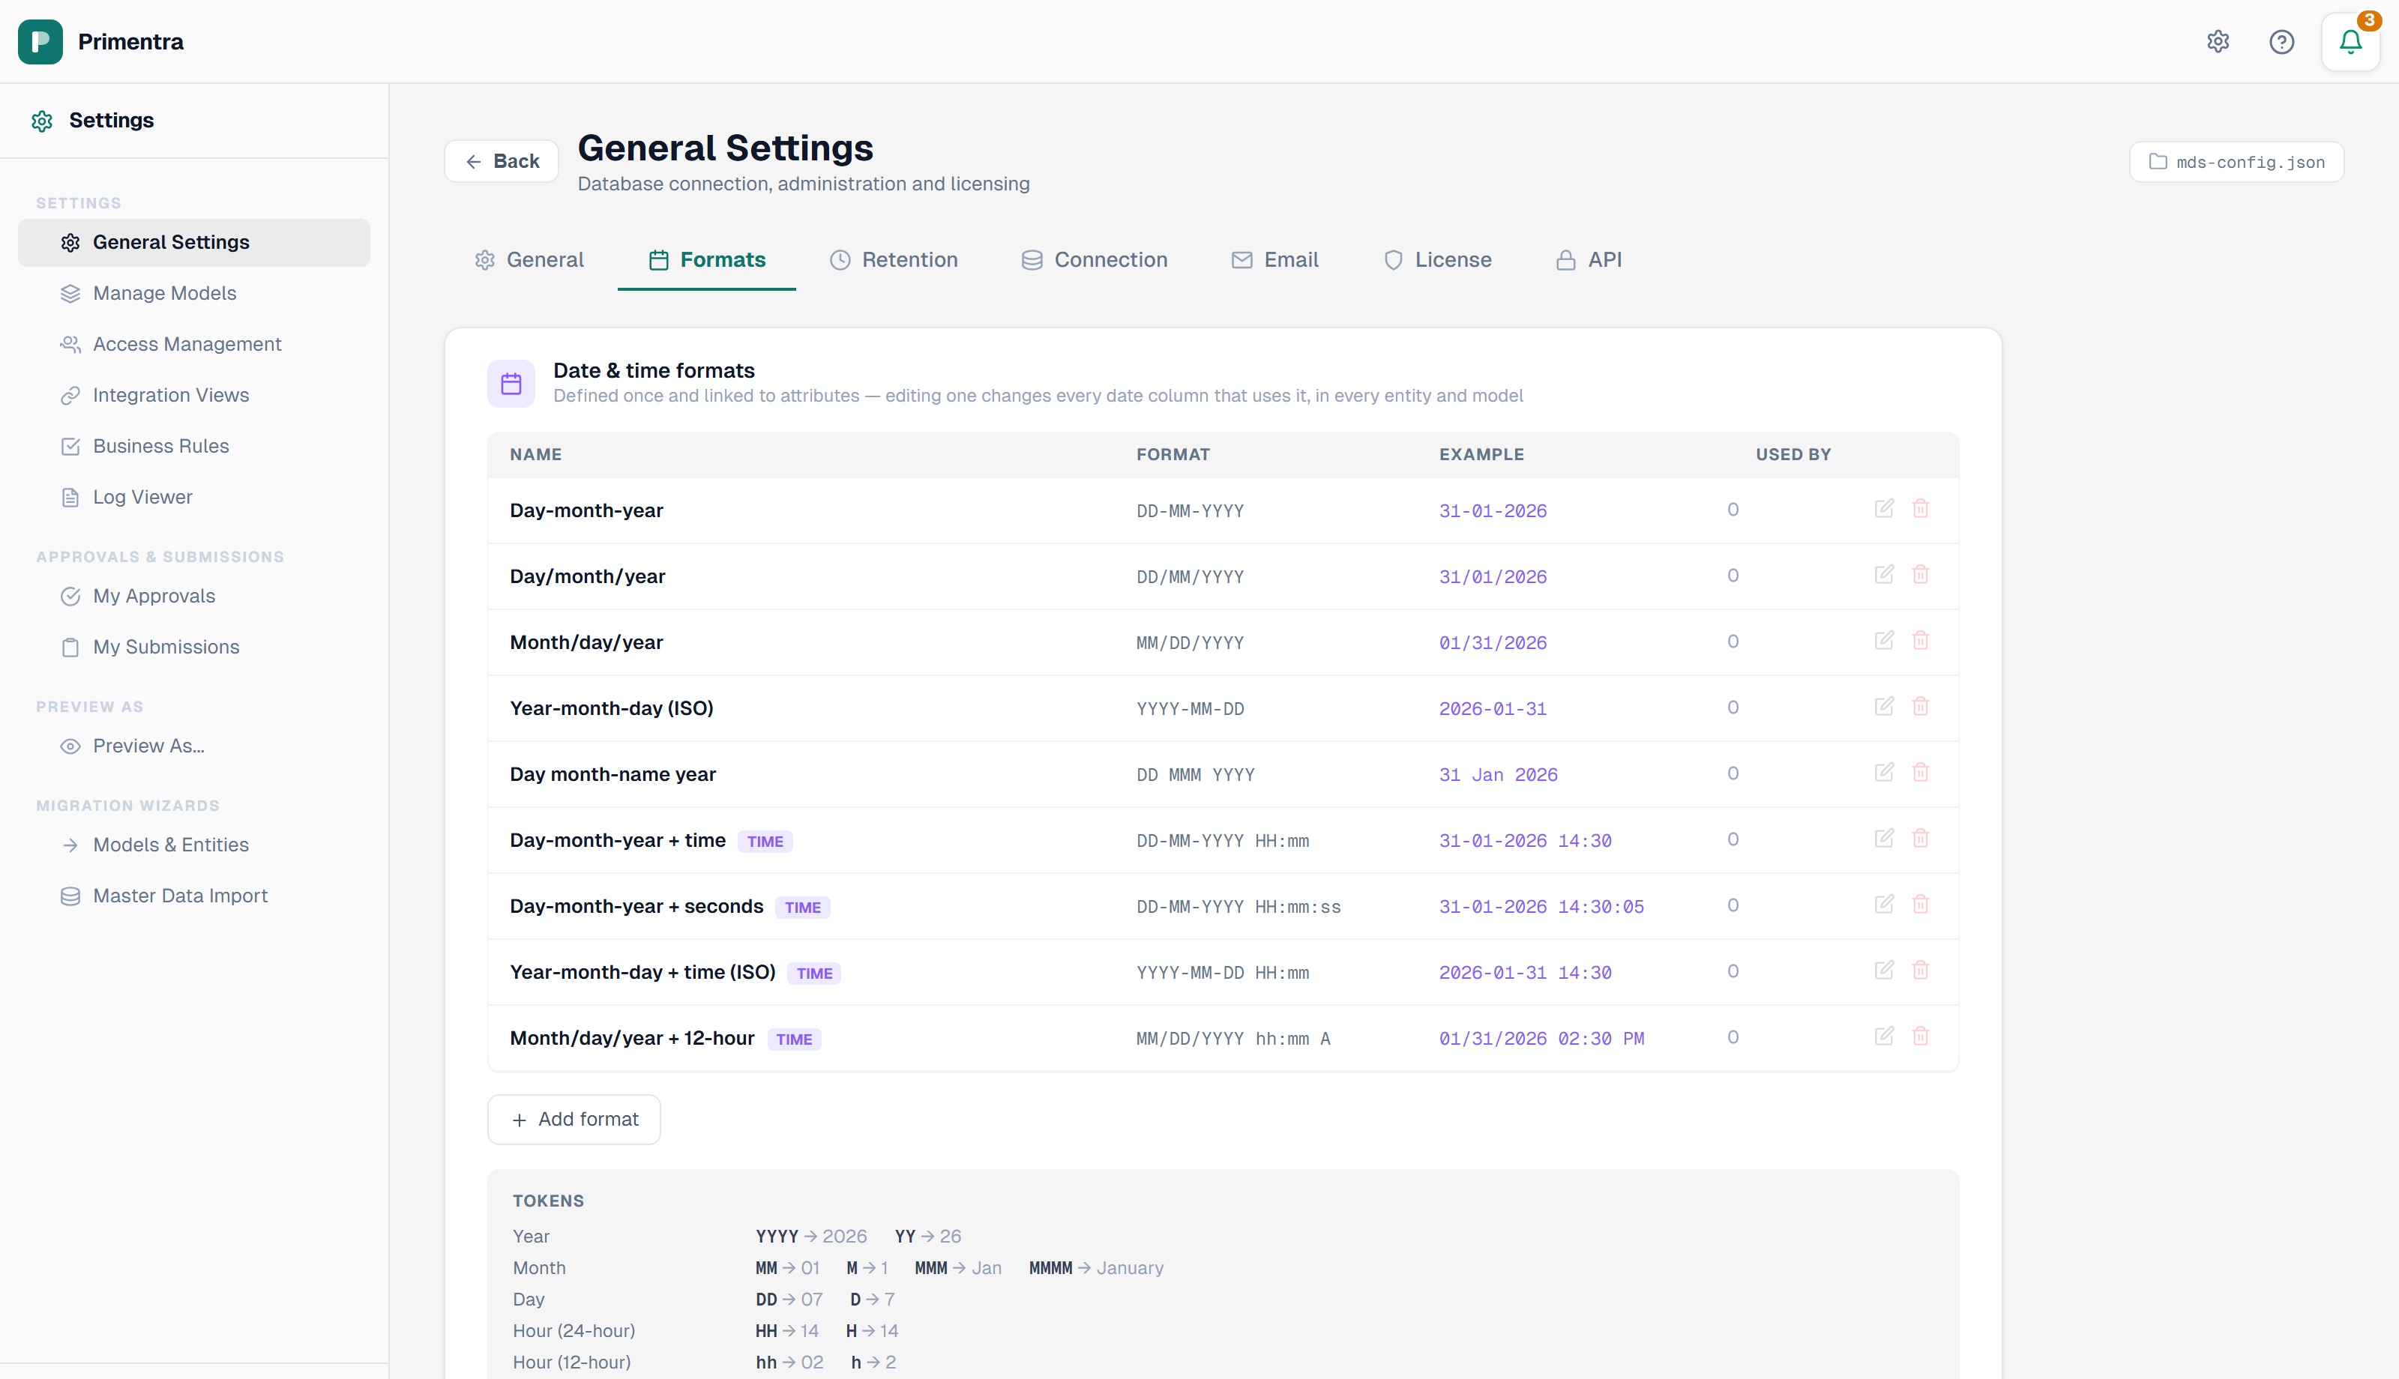Click format text YYYY-MM-DD HH:mm
This screenshot has width=2399, height=1379.
[x=1223, y=973]
